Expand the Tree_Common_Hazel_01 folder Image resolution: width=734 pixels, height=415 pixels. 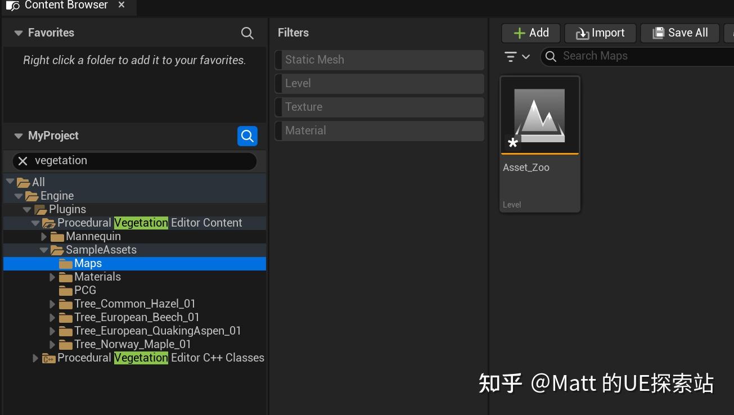pos(52,304)
